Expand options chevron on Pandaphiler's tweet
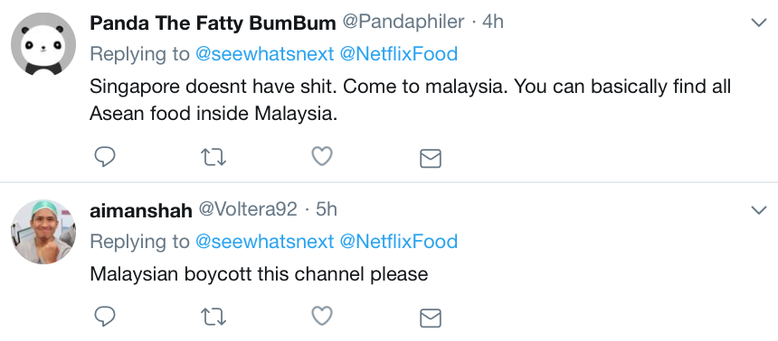 pos(759,23)
